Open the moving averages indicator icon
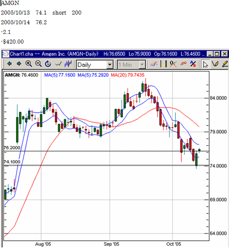 pos(154,64)
